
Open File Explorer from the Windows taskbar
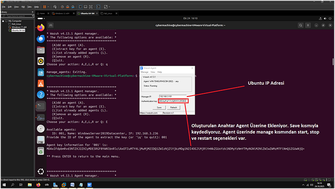[x=29, y=185]
